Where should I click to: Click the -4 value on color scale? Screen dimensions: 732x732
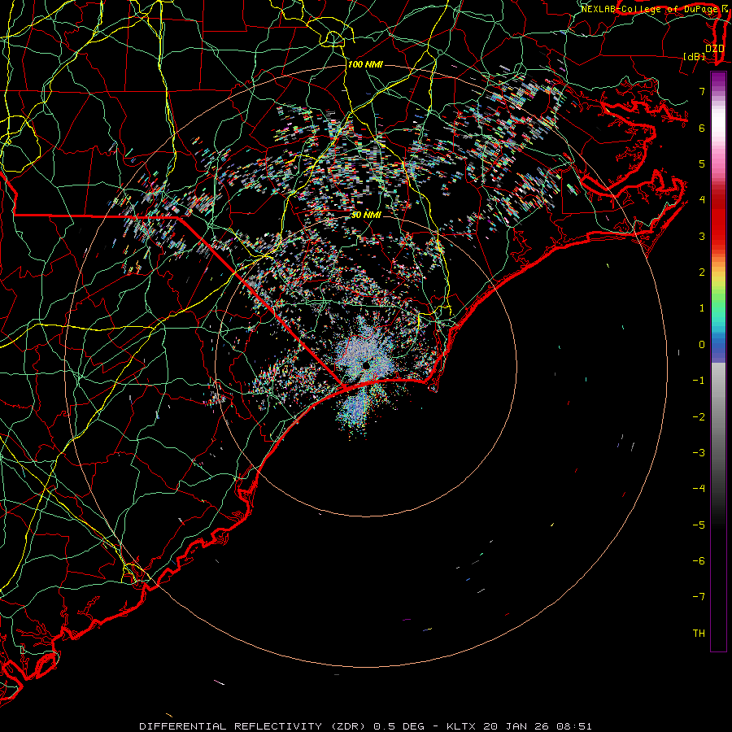click(699, 488)
